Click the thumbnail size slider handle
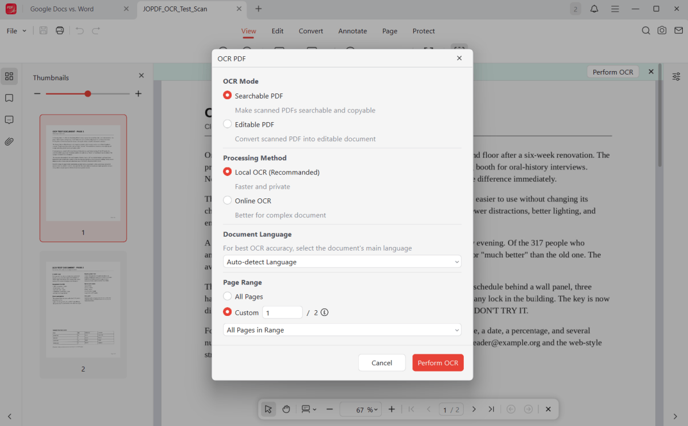 point(88,93)
